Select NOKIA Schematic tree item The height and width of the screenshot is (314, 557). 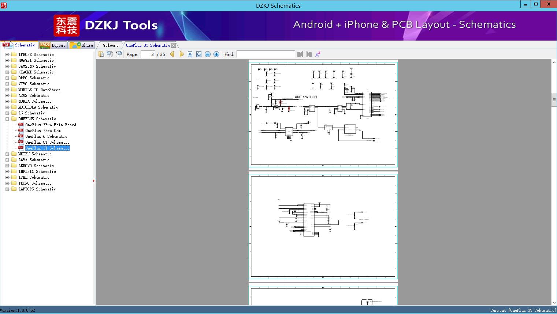click(35, 101)
